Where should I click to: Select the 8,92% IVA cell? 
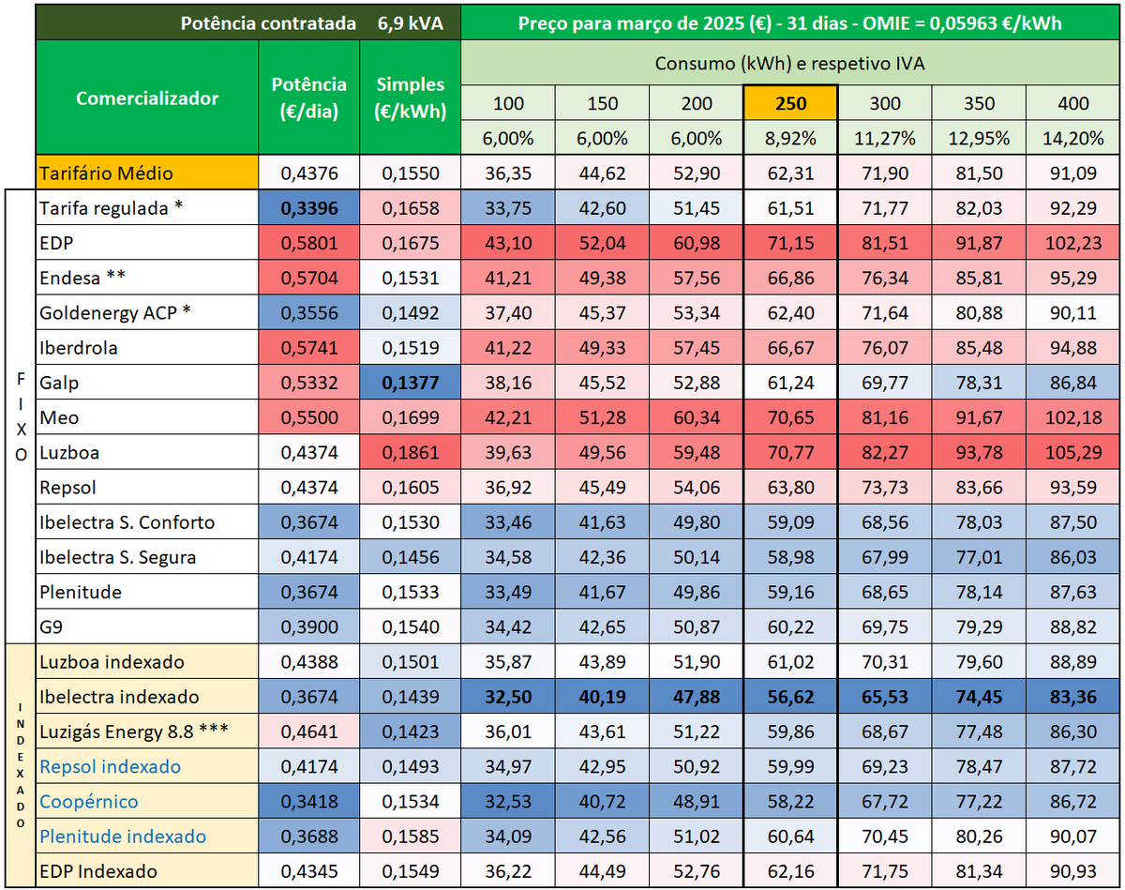click(x=790, y=139)
